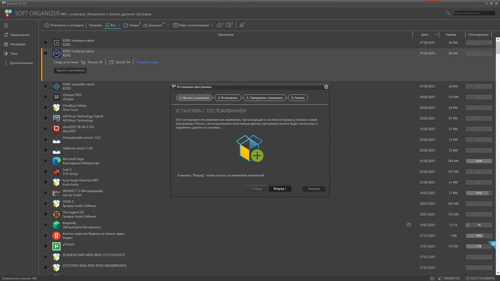The width and height of the screenshot is (500, 281).
Task: Click KORG modwave native icon
Action: (x=56, y=42)
